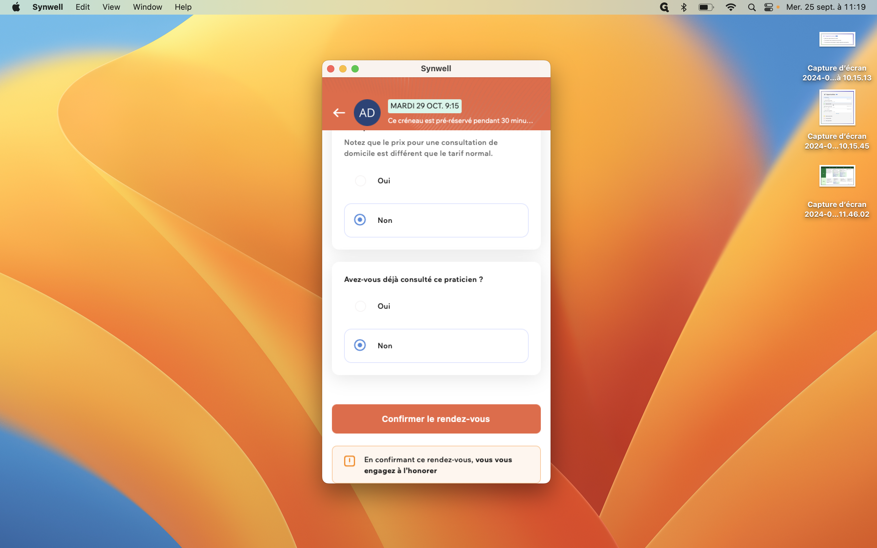877x548 pixels.
Task: Open the View menu
Action: (x=111, y=7)
